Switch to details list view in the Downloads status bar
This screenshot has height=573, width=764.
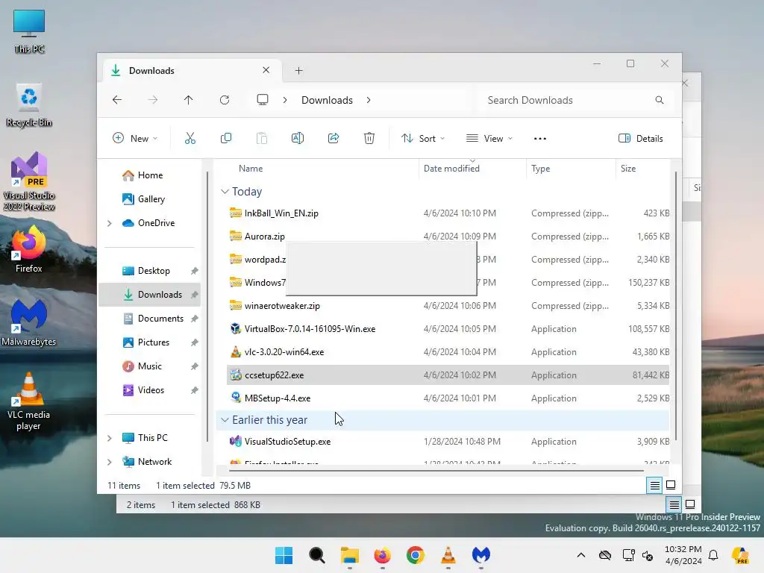(654, 485)
